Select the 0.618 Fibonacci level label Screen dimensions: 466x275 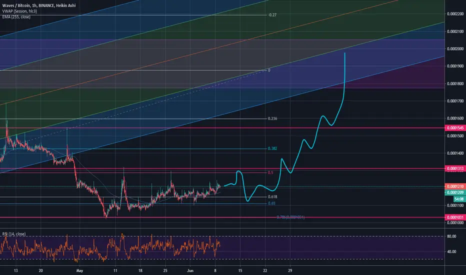tap(272, 197)
